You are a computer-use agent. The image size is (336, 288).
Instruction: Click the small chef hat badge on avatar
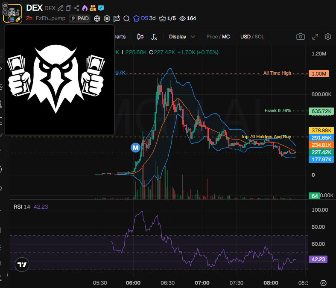pos(5,12)
